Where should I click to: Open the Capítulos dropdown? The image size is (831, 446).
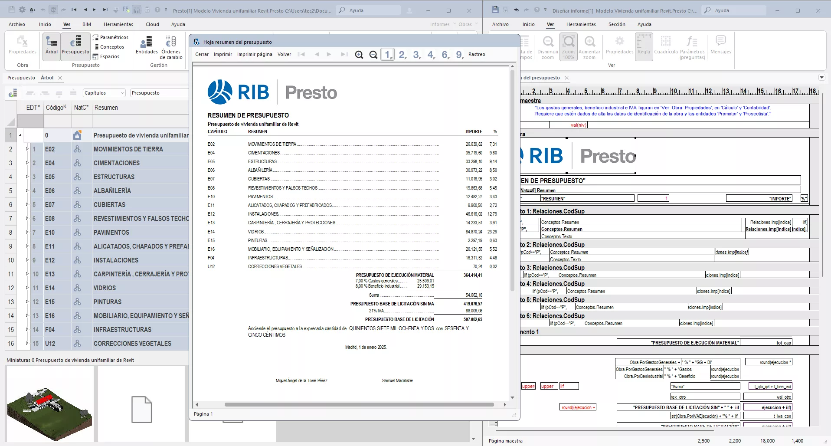104,93
